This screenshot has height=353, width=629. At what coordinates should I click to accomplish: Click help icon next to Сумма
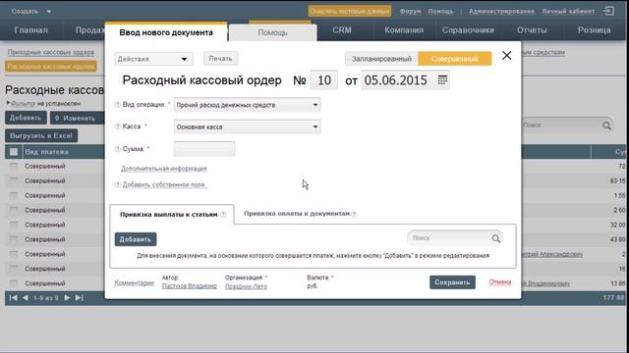[118, 149]
